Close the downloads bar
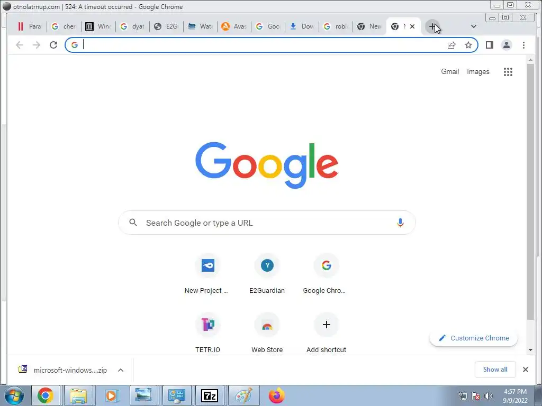This screenshot has height=406, width=542. click(x=526, y=370)
